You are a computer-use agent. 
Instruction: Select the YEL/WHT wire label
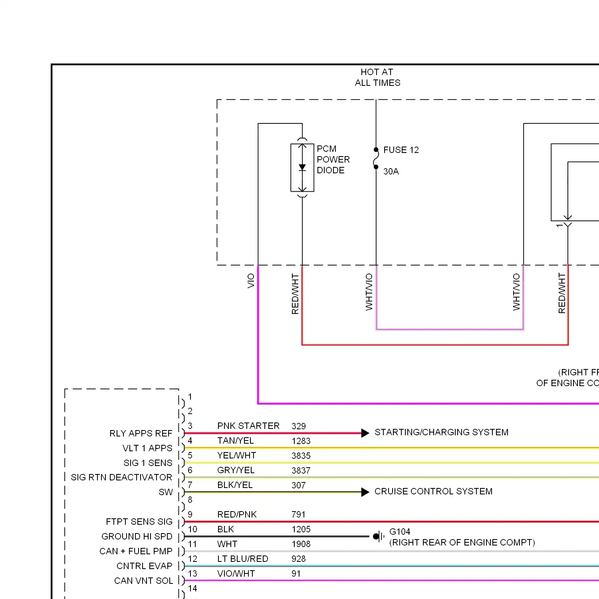[236, 455]
